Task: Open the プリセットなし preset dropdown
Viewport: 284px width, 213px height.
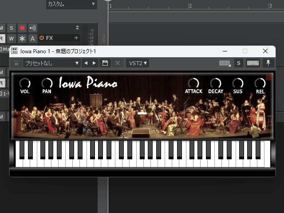Action: pyautogui.click(x=51, y=63)
